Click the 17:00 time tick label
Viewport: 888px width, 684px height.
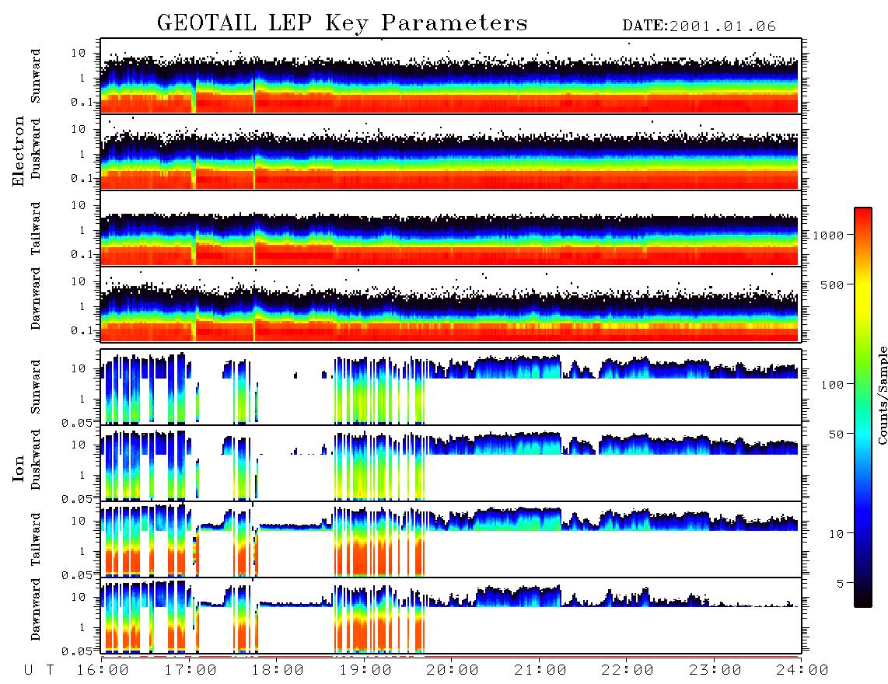click(191, 671)
